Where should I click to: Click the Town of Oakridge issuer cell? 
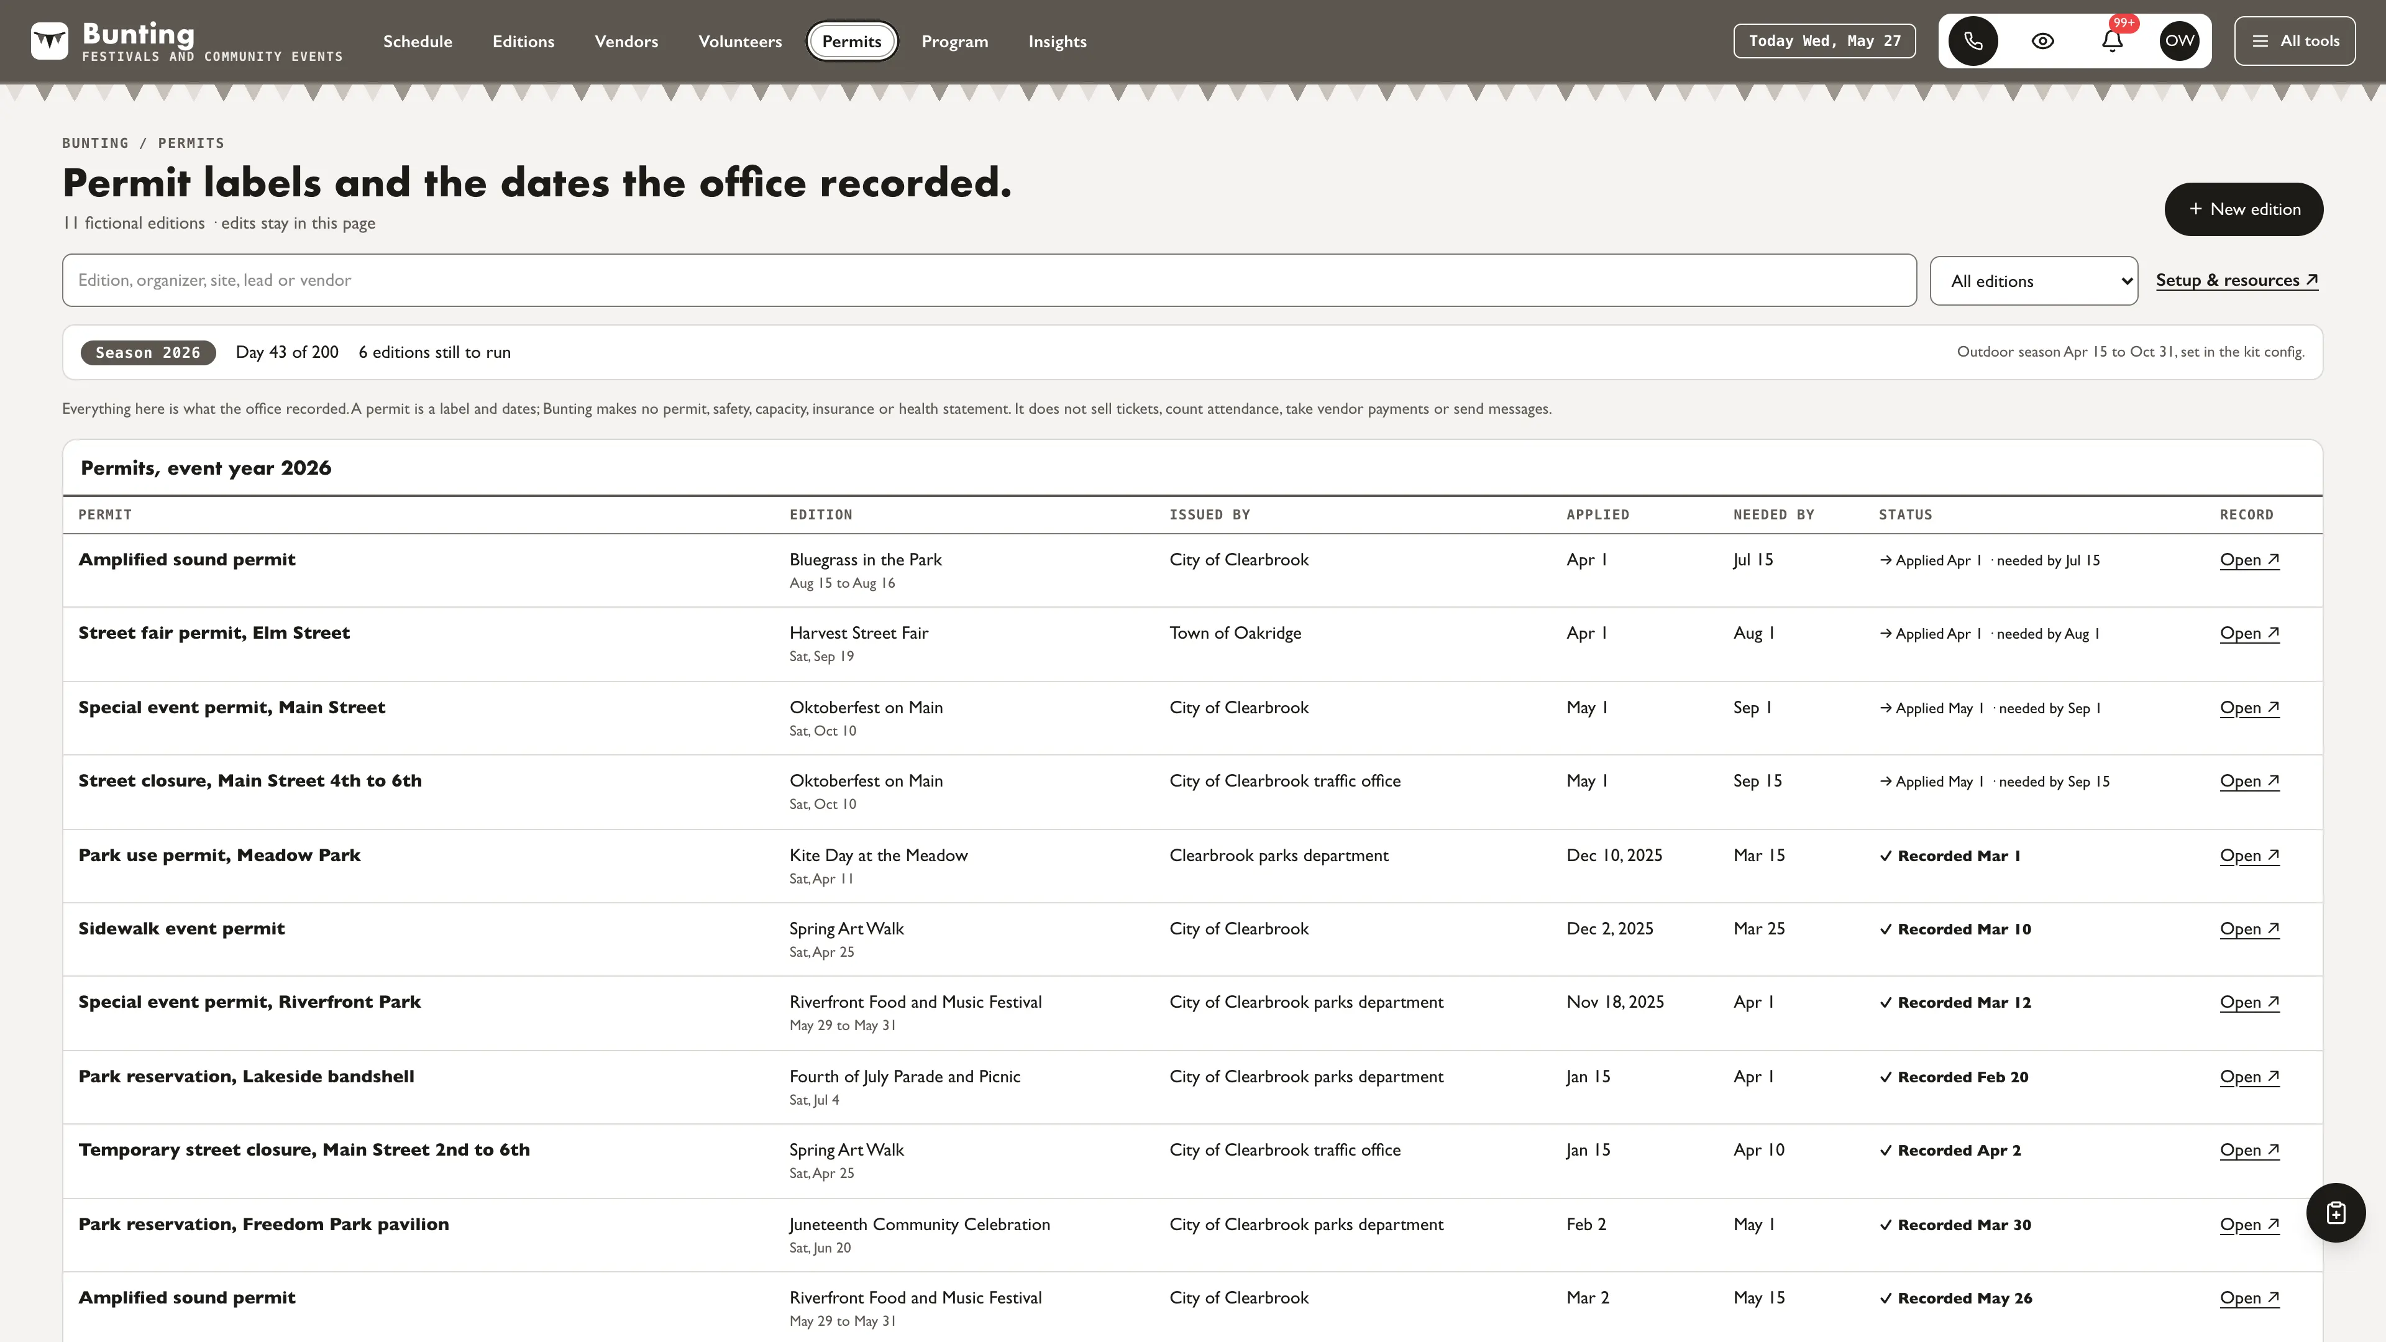tap(1235, 632)
